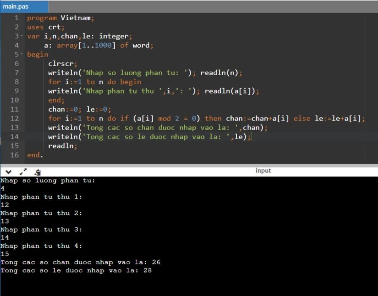Click line number 12 in the gutter
The image size is (378, 296).
[14, 119]
